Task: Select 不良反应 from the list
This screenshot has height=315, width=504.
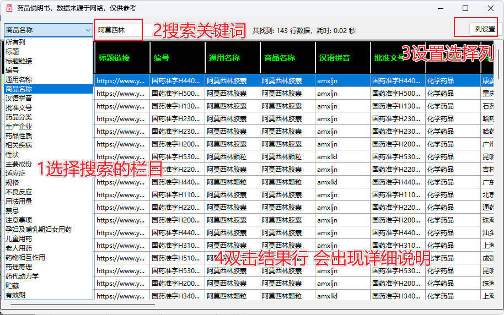Action: click(19, 192)
